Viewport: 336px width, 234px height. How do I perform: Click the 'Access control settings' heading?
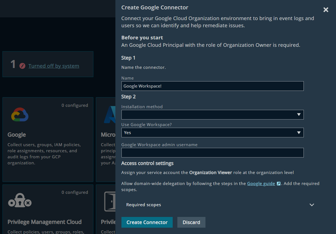tap(147, 163)
